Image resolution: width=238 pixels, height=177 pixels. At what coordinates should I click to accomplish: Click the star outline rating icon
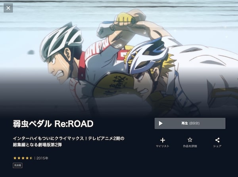pyautogui.click(x=190, y=140)
